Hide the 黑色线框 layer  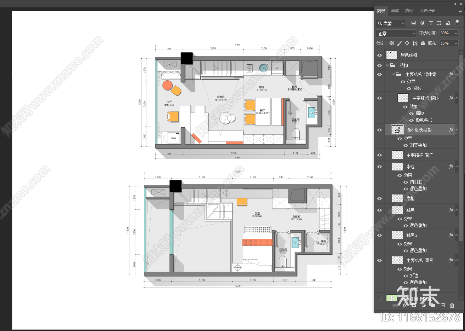pyautogui.click(x=380, y=55)
